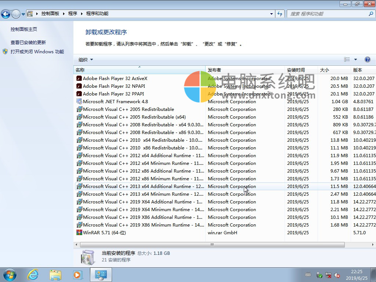Click the muted volume tray icon
The image size is (376, 282).
coord(337,275)
